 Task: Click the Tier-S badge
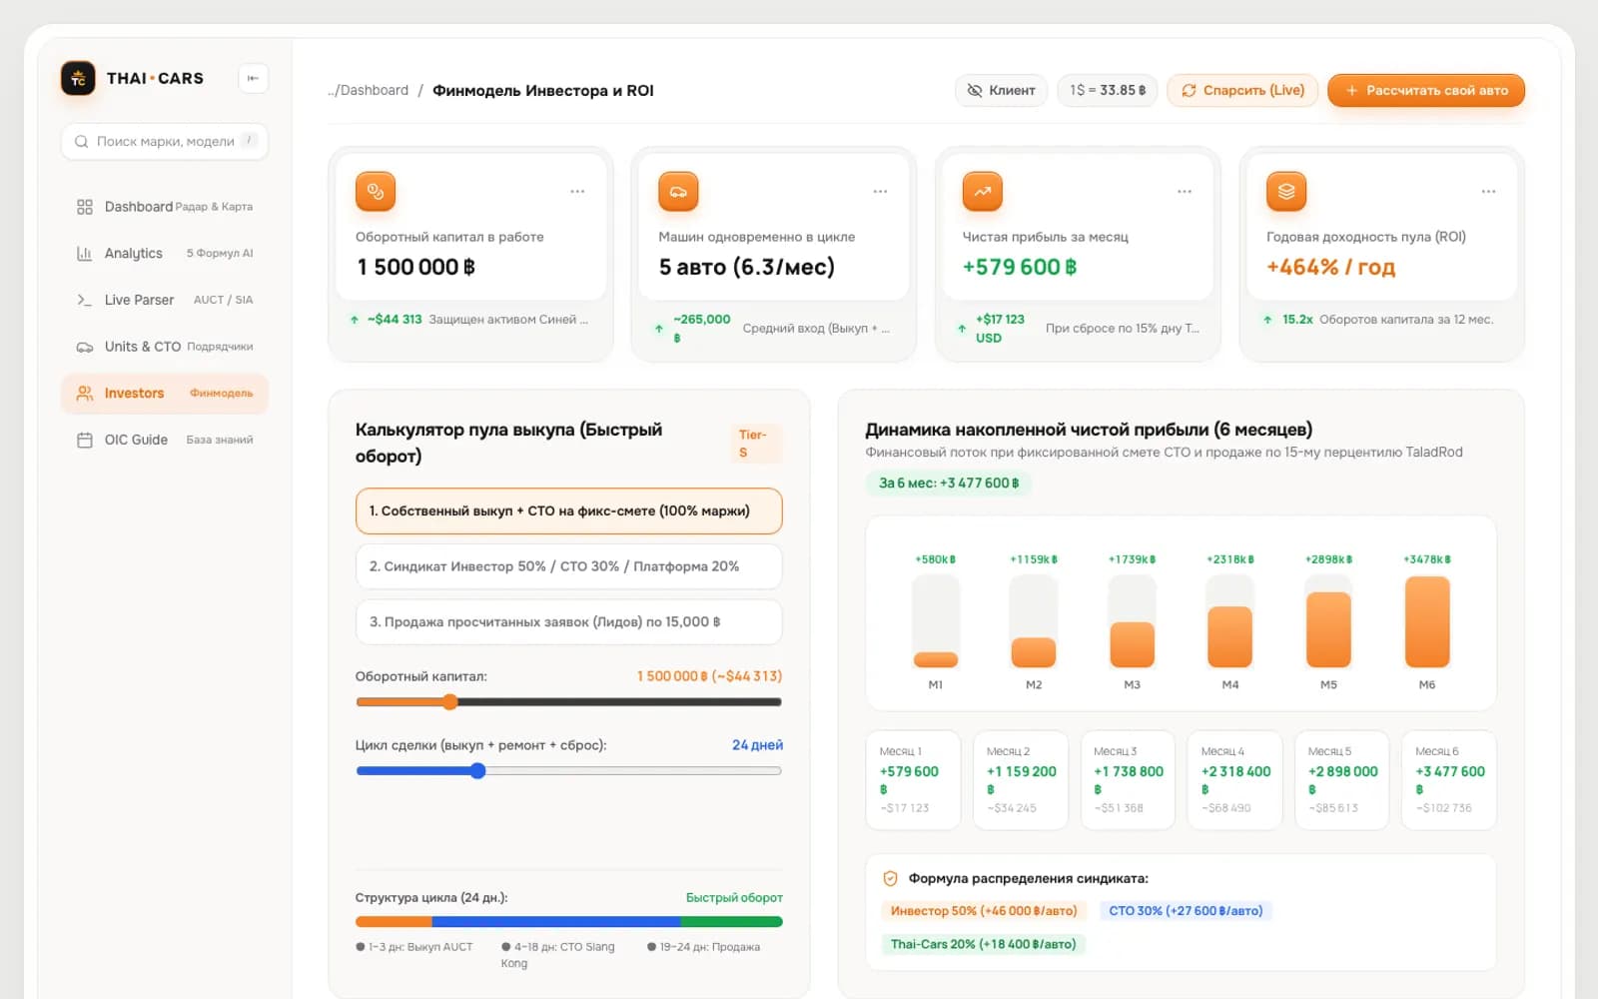coord(754,444)
